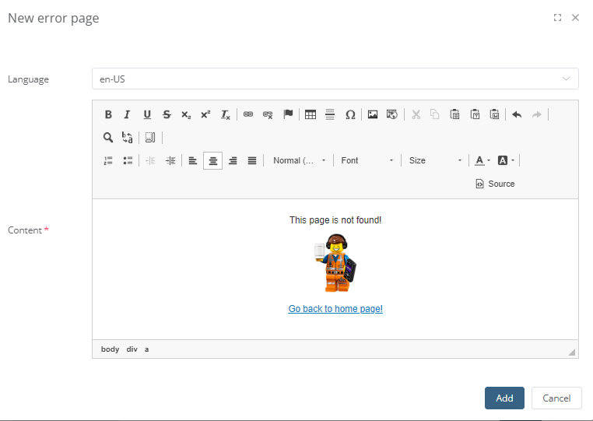Select the body element in path bar

click(110, 349)
